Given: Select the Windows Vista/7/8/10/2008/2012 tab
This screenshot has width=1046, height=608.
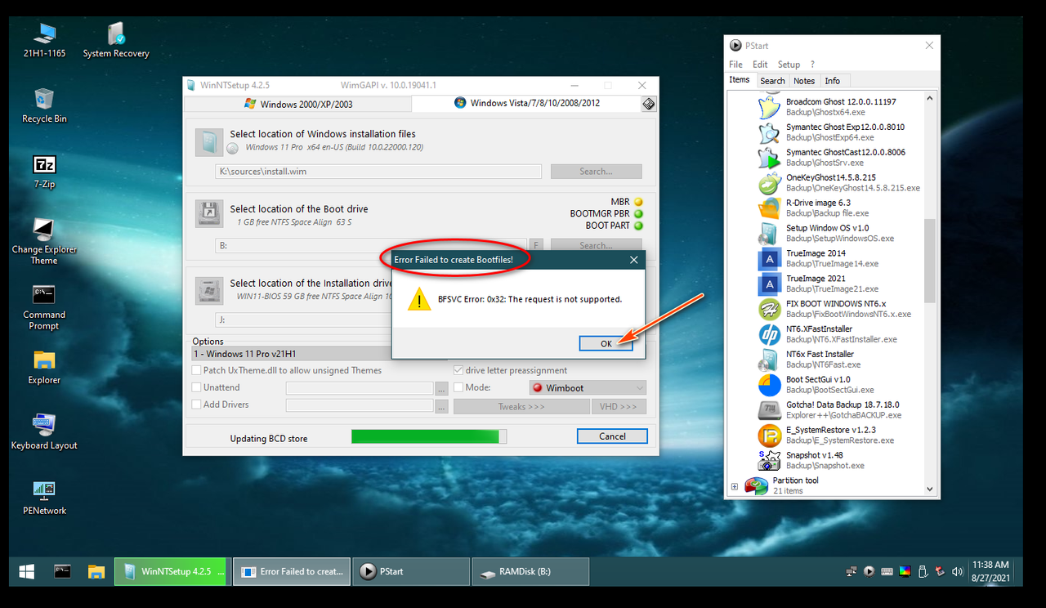Looking at the screenshot, I should click(526, 103).
